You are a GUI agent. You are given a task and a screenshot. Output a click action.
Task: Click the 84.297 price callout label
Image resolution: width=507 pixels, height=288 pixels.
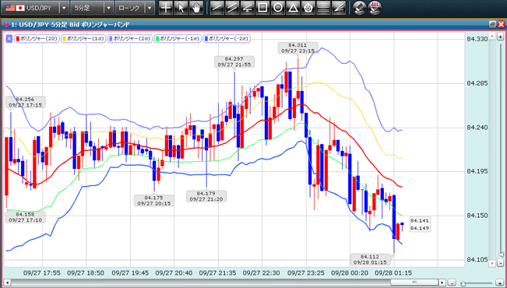[x=234, y=61]
